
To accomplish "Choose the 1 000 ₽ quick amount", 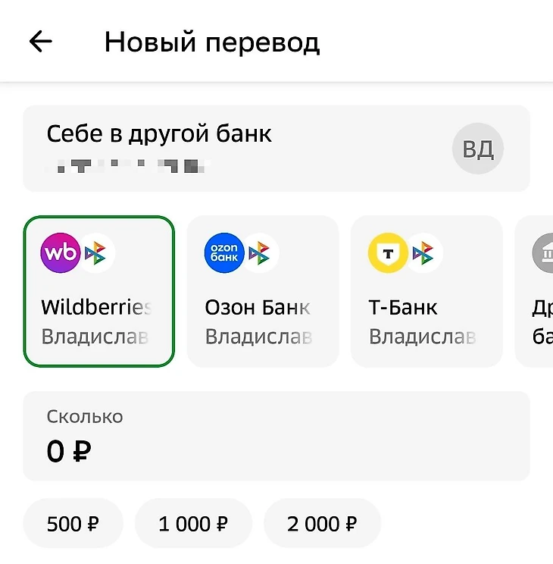I will pyautogui.click(x=193, y=524).
